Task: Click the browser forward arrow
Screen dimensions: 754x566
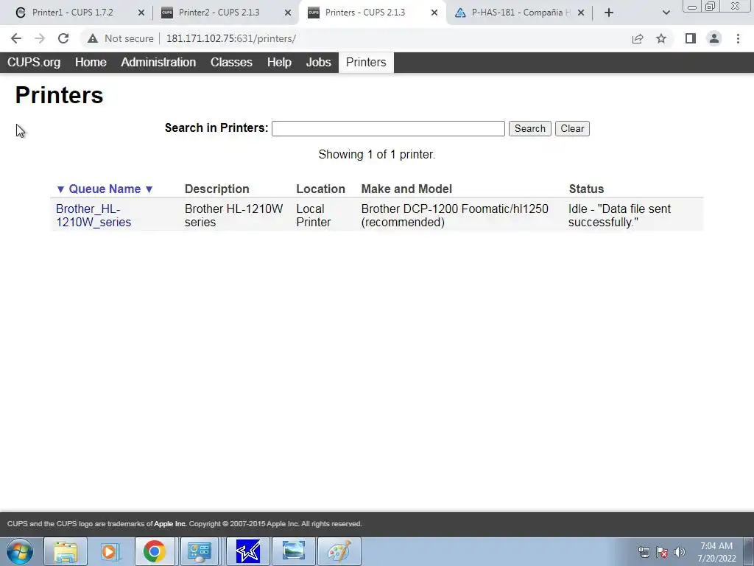Action: 40,38
